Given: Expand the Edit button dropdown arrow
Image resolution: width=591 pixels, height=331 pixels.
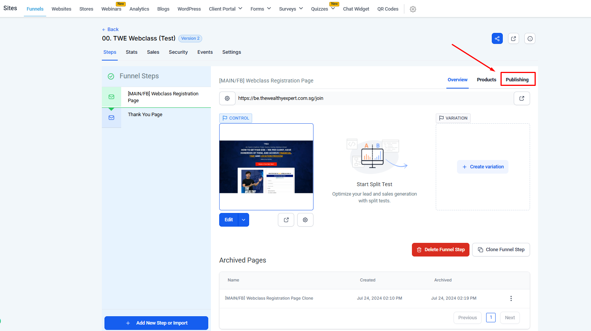Looking at the screenshot, I should pos(243,220).
